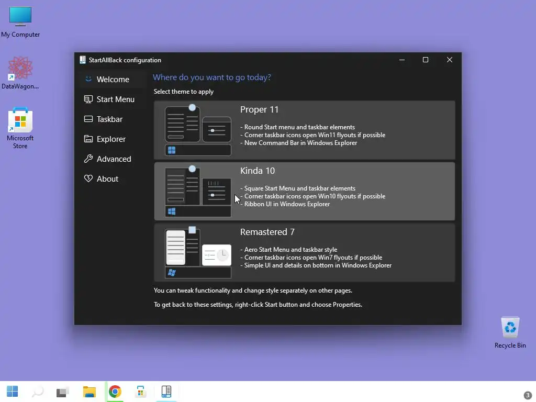Click 'Ribbon UI in Windows Explorer' text
Image resolution: width=536 pixels, height=402 pixels.
click(x=287, y=204)
